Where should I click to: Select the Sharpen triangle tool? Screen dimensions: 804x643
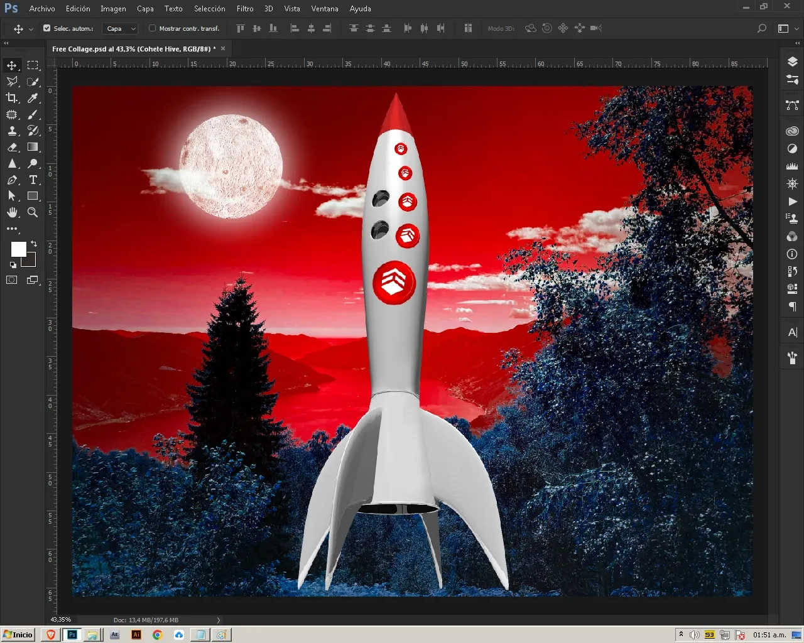coord(12,163)
